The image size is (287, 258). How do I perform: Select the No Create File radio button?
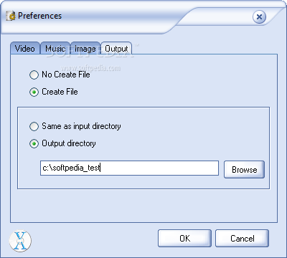click(x=34, y=75)
